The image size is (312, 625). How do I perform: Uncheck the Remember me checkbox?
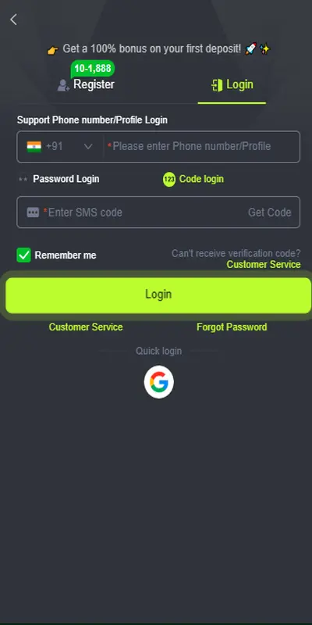click(x=24, y=255)
